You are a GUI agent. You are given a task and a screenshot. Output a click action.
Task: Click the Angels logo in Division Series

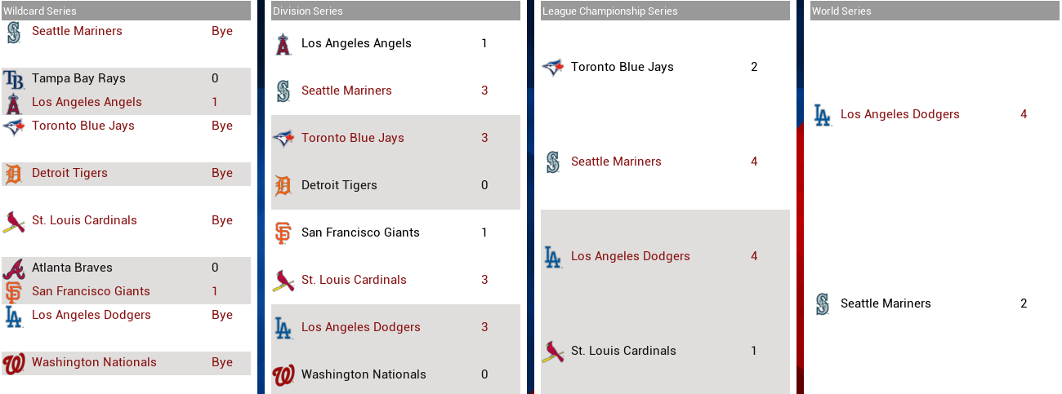pos(283,44)
